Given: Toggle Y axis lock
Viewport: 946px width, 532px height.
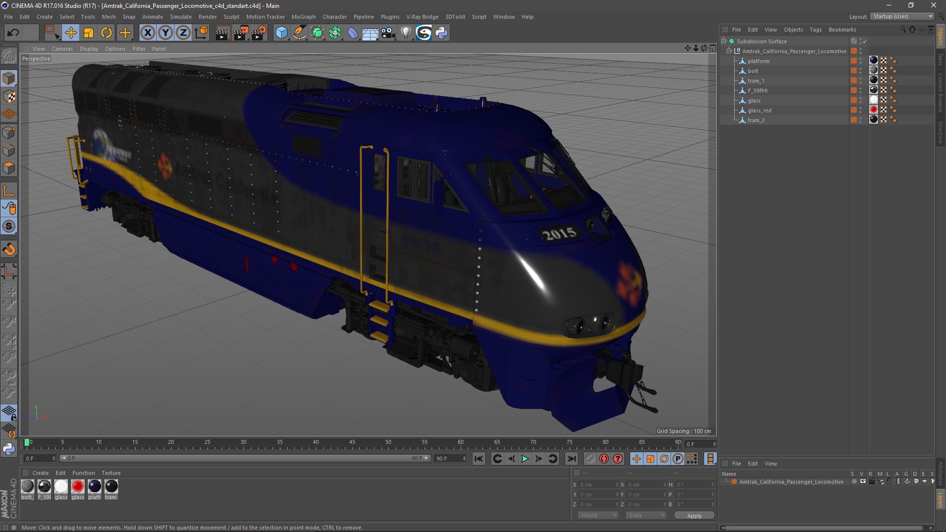Looking at the screenshot, I should (166, 33).
